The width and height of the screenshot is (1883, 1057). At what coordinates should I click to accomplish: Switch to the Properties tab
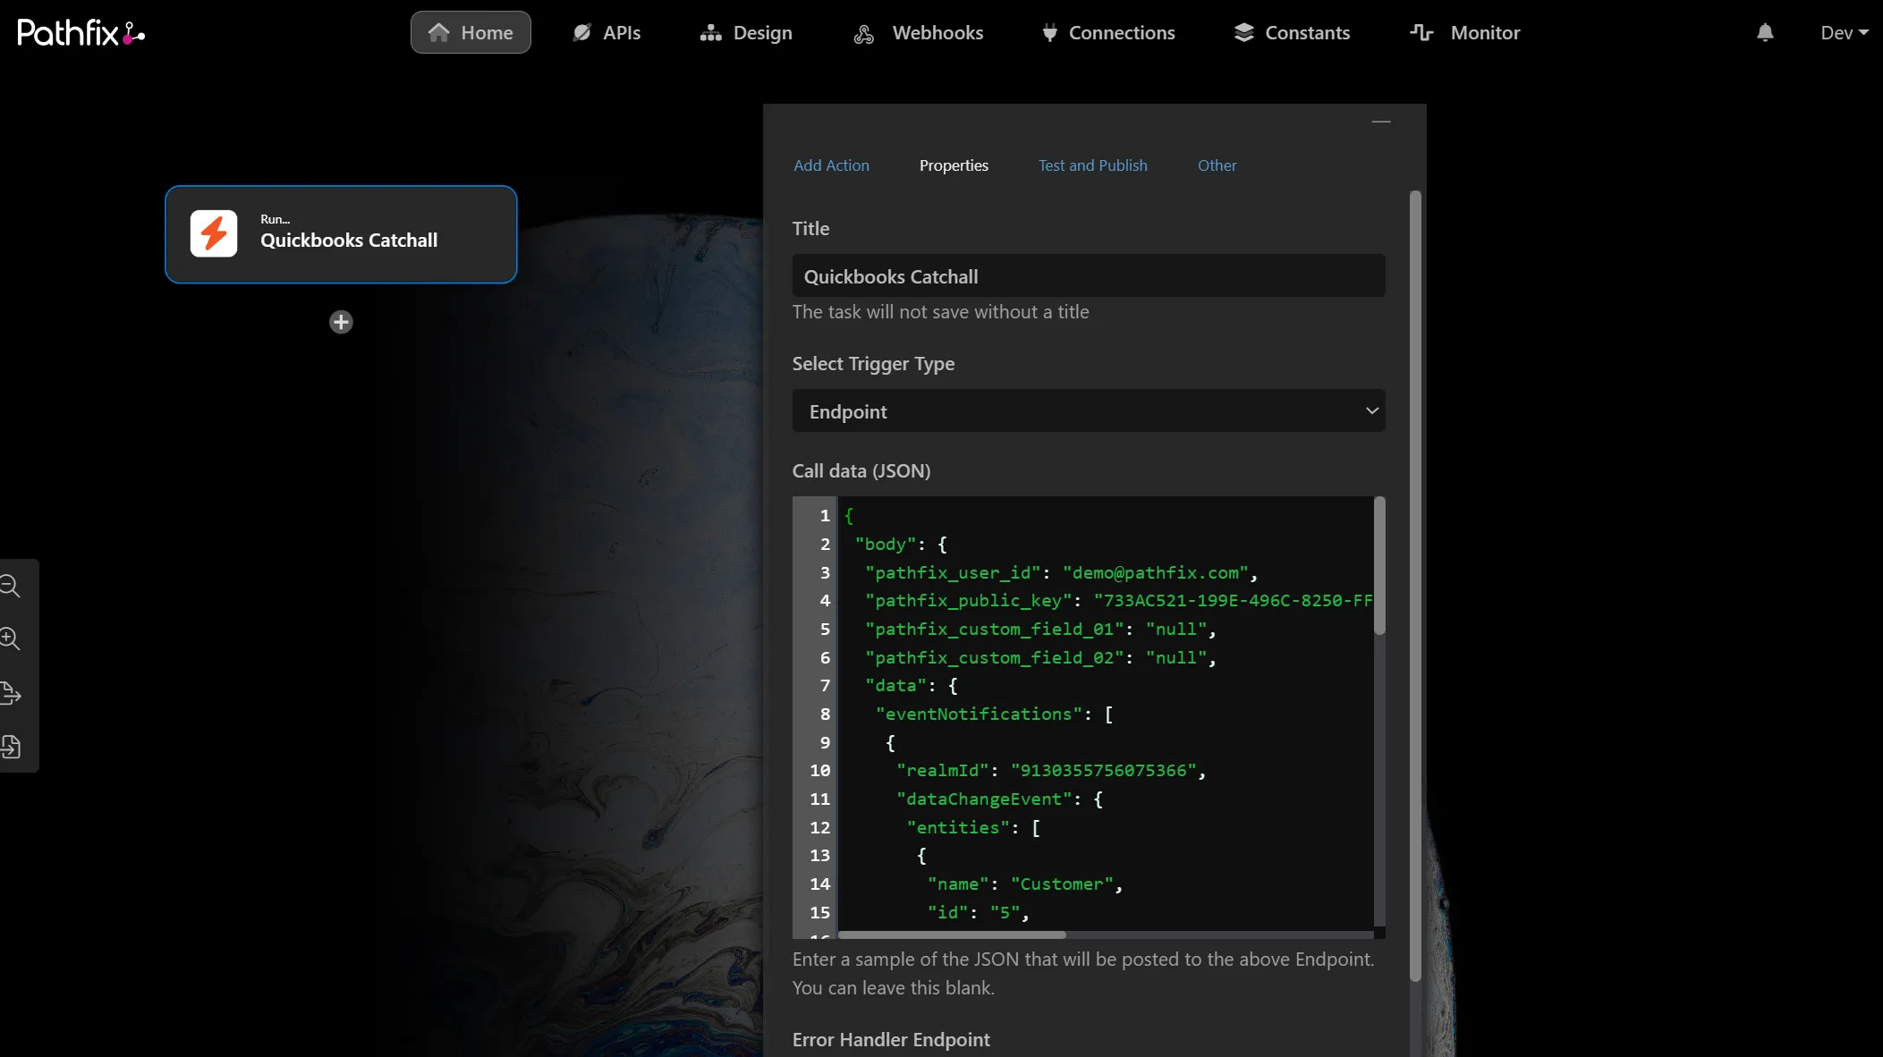pos(954,165)
